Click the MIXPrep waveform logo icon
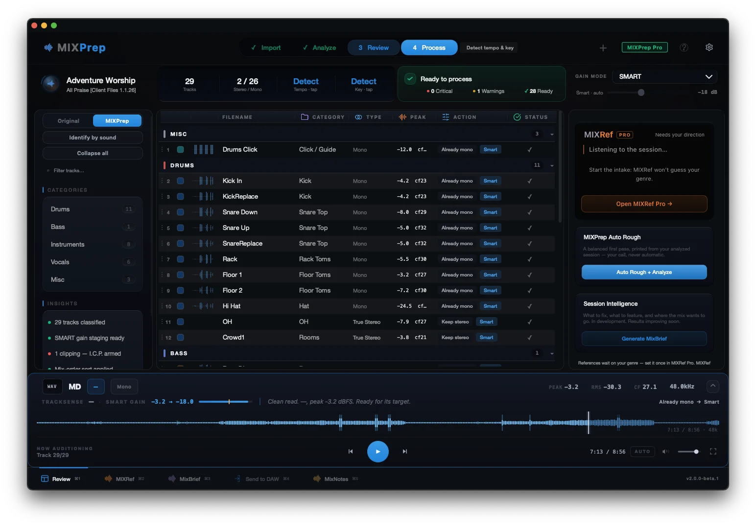 tap(48, 47)
